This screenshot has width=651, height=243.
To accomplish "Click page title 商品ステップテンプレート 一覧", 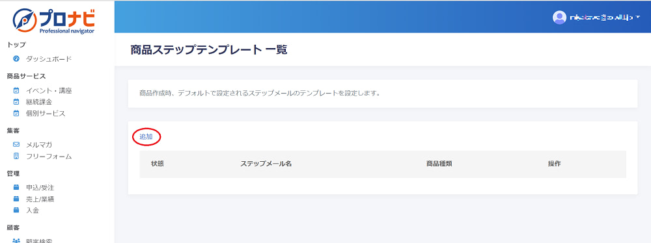I will [209, 50].
